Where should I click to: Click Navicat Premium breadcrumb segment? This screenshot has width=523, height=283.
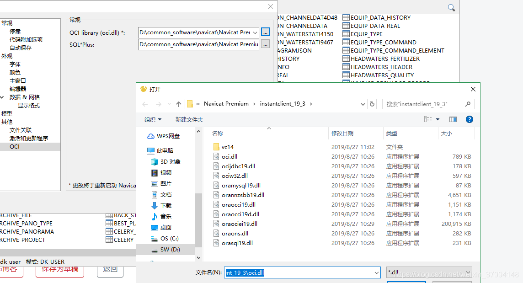pos(226,104)
